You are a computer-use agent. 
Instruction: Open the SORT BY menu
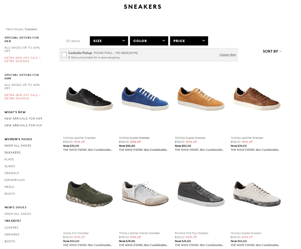click(x=272, y=51)
